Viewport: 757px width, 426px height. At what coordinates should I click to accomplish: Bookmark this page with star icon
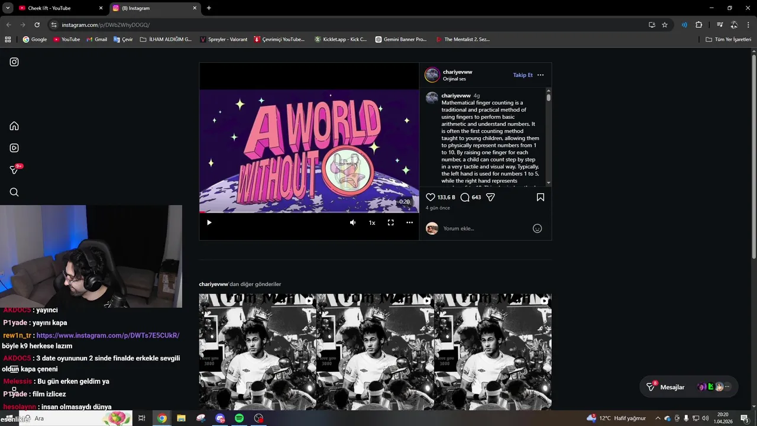point(665,25)
